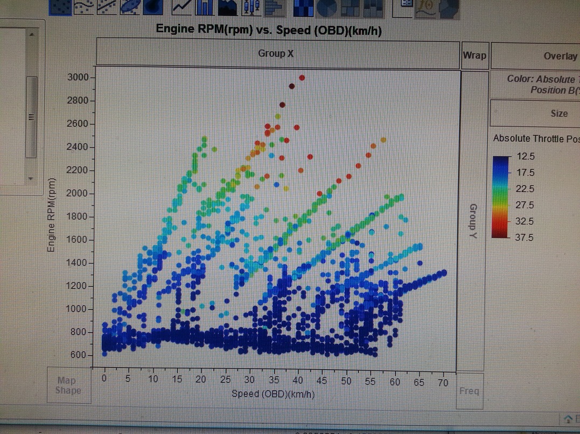Select the Bar chart icon
Viewport: 580px width, 434px height.
coord(206,6)
